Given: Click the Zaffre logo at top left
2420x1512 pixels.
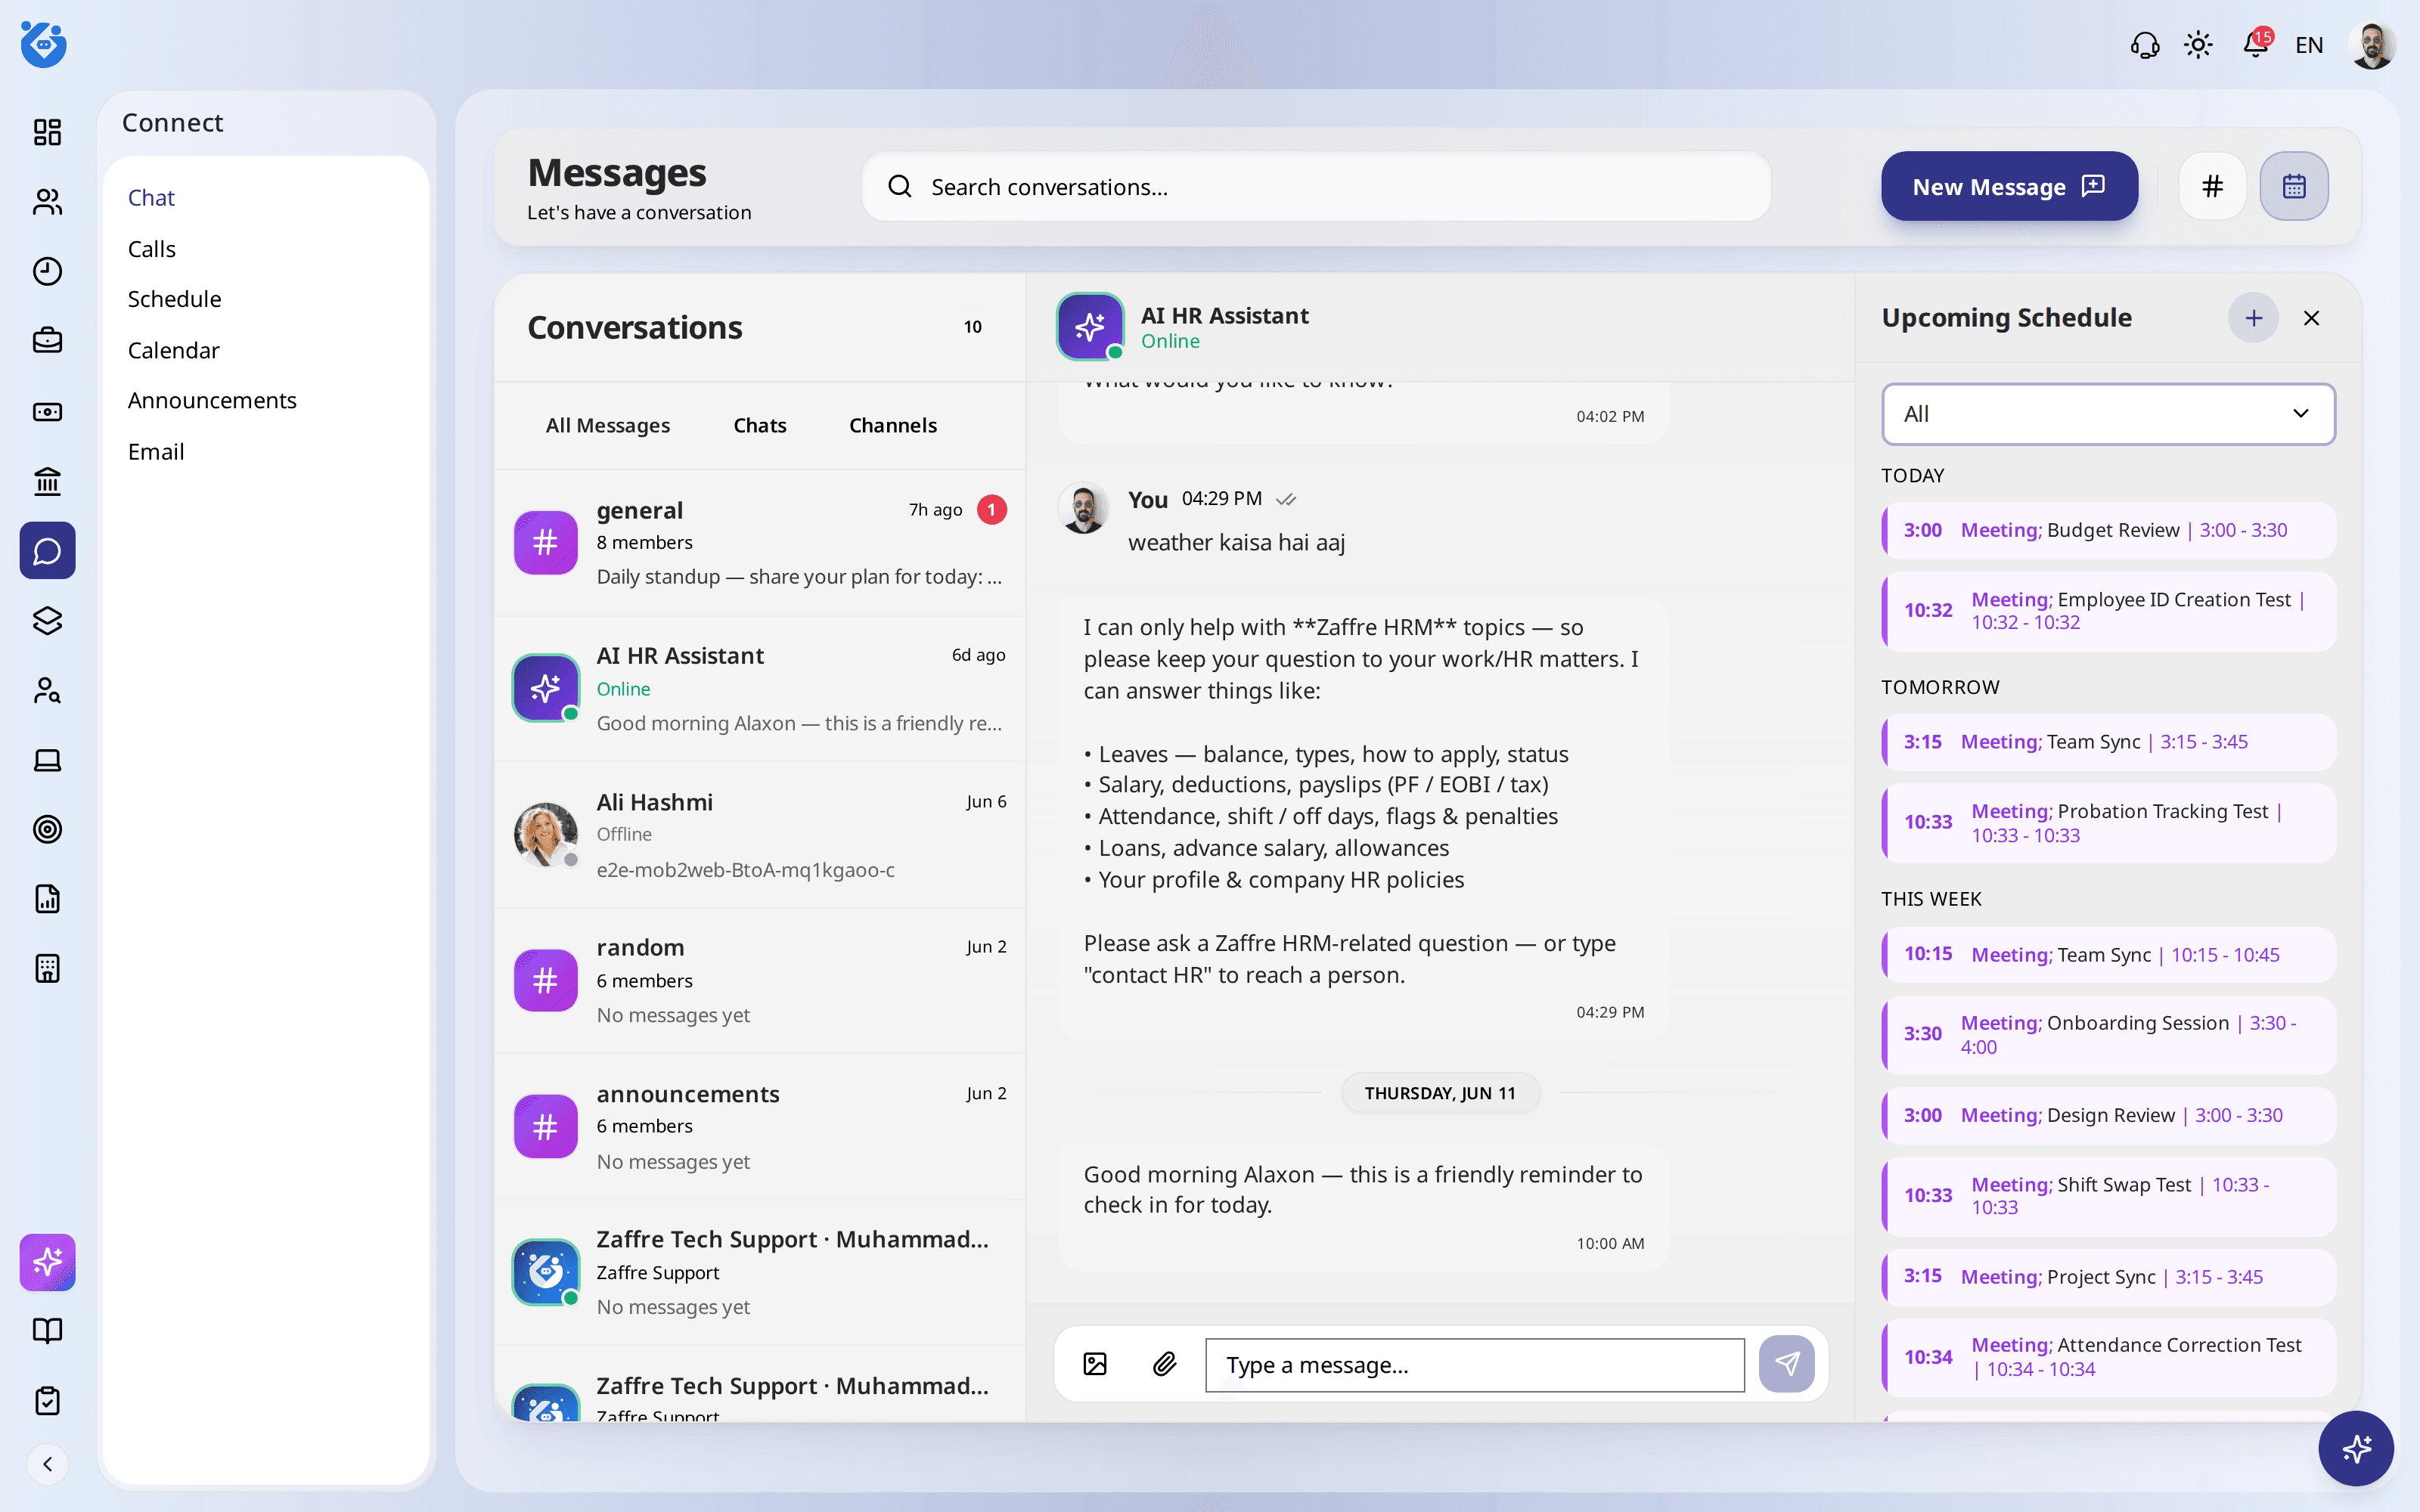Looking at the screenshot, I should [x=44, y=44].
